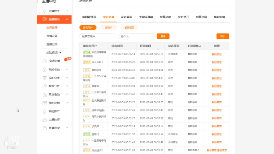
Task: Click the thumbs-up icon beside 主播扶持
Action: point(45,119)
